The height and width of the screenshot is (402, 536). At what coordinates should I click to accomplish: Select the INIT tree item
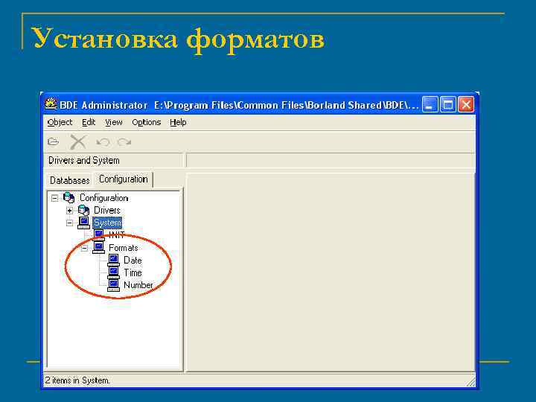[117, 235]
